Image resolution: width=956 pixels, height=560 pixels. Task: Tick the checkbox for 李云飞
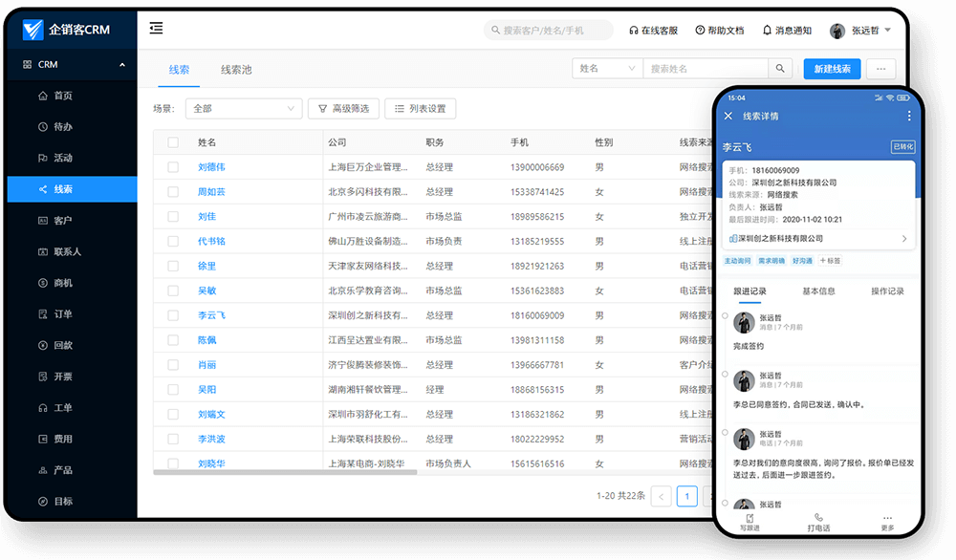tap(173, 315)
